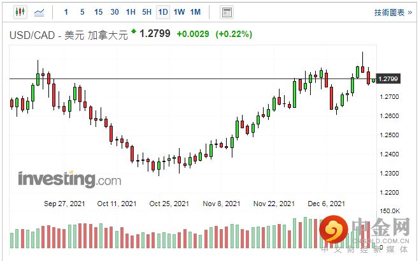Click the USD/CAD - 美元 加拿大元 title
The width and height of the screenshot is (419, 261).
click(69, 35)
